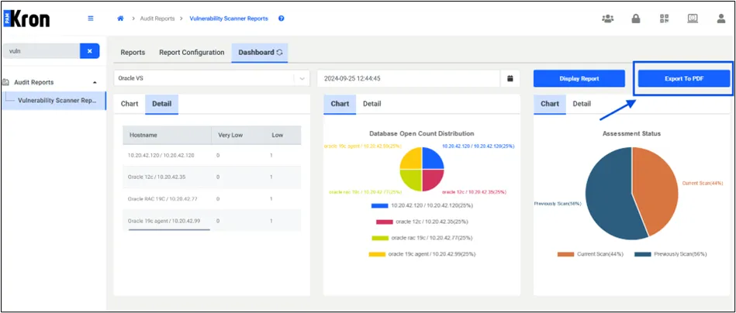The width and height of the screenshot is (736, 313).
Task: Open help question mark icon
Action: (x=282, y=19)
